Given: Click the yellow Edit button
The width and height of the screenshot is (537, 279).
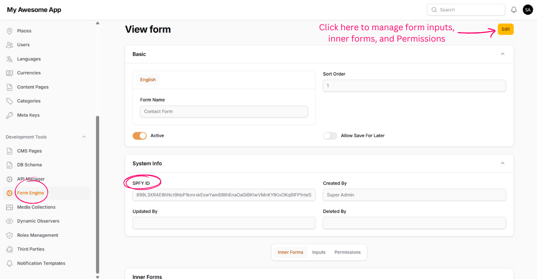Looking at the screenshot, I should 506,29.
